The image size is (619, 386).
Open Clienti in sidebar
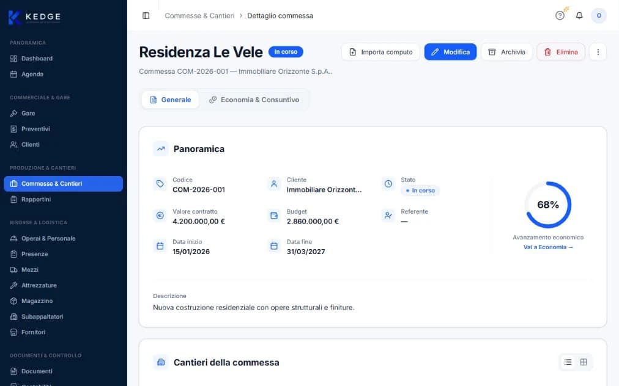(x=64, y=145)
